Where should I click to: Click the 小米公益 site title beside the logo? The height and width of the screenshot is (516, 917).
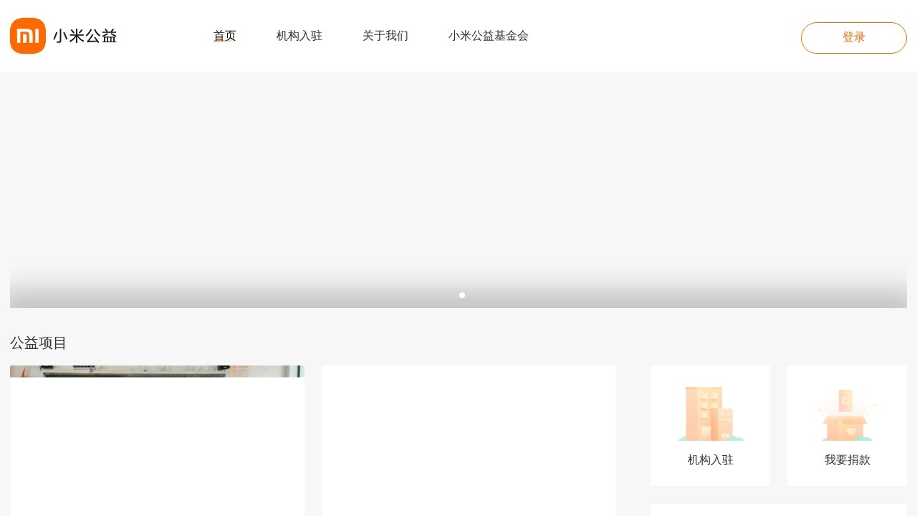pos(85,36)
